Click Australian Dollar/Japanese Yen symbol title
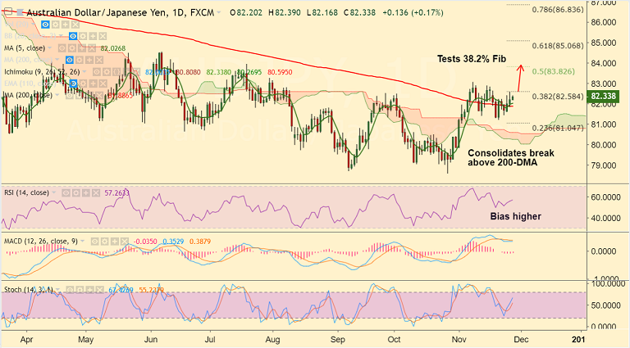The width and height of the screenshot is (630, 348). pyautogui.click(x=120, y=12)
